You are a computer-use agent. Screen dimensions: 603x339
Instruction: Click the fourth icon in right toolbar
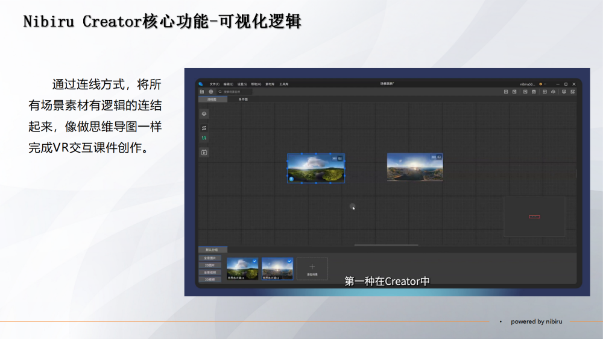click(534, 92)
